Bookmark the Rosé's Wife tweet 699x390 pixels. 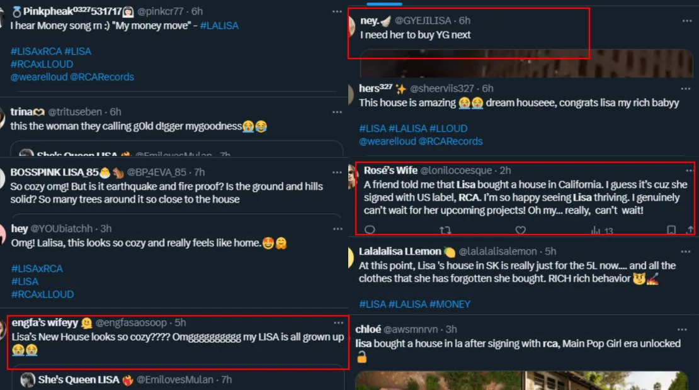point(671,231)
